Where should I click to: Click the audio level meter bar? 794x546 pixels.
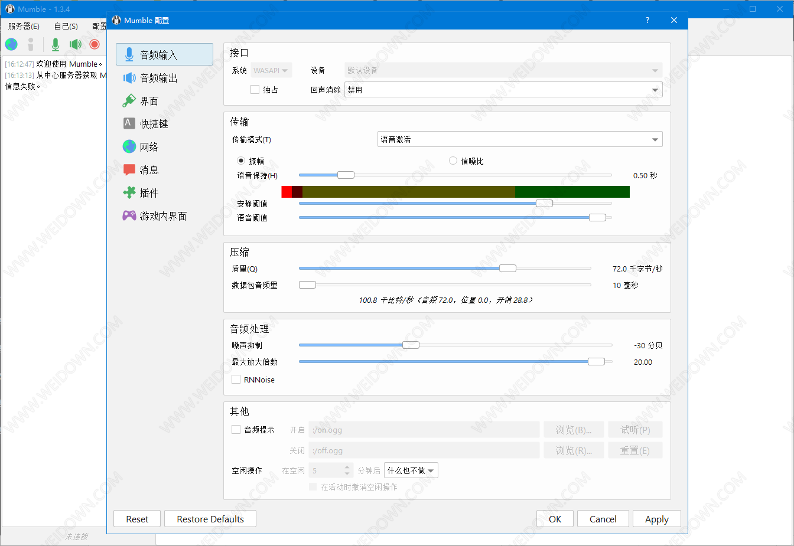(x=455, y=192)
